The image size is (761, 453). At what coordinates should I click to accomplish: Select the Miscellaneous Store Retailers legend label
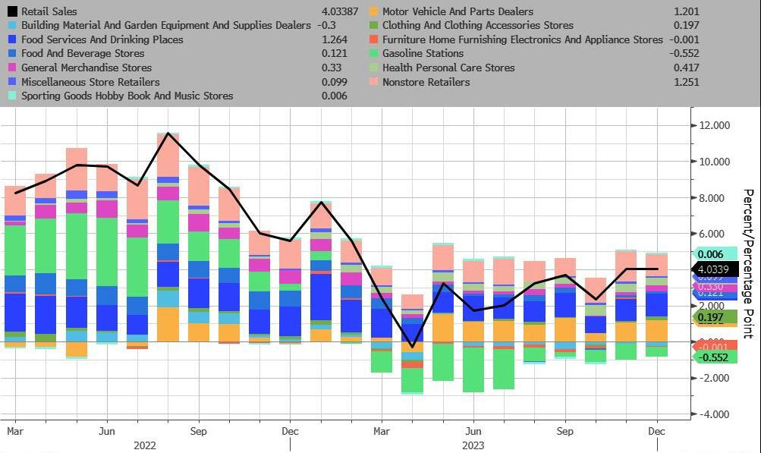coord(90,82)
